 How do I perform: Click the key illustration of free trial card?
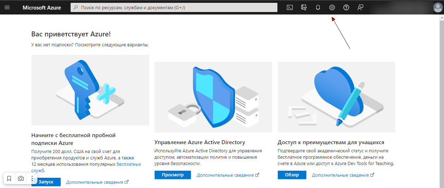90,90
